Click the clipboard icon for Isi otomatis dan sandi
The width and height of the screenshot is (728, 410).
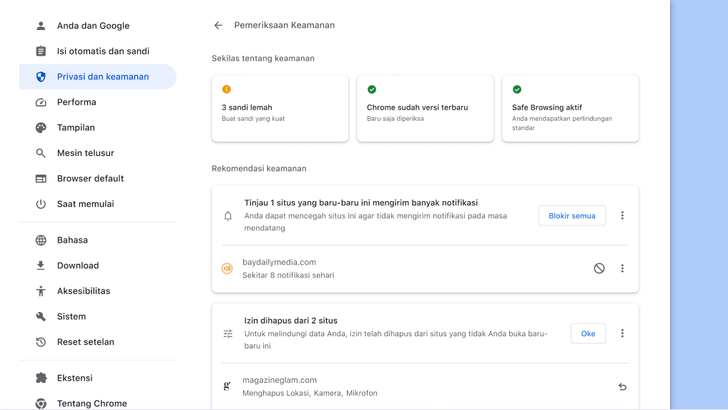41,51
